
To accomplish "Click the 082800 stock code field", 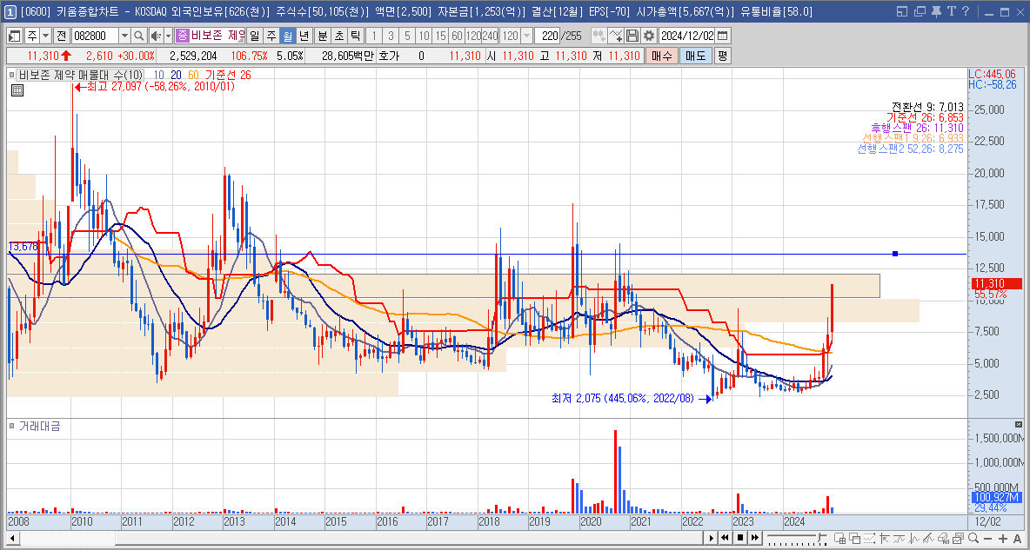I will tap(95, 36).
